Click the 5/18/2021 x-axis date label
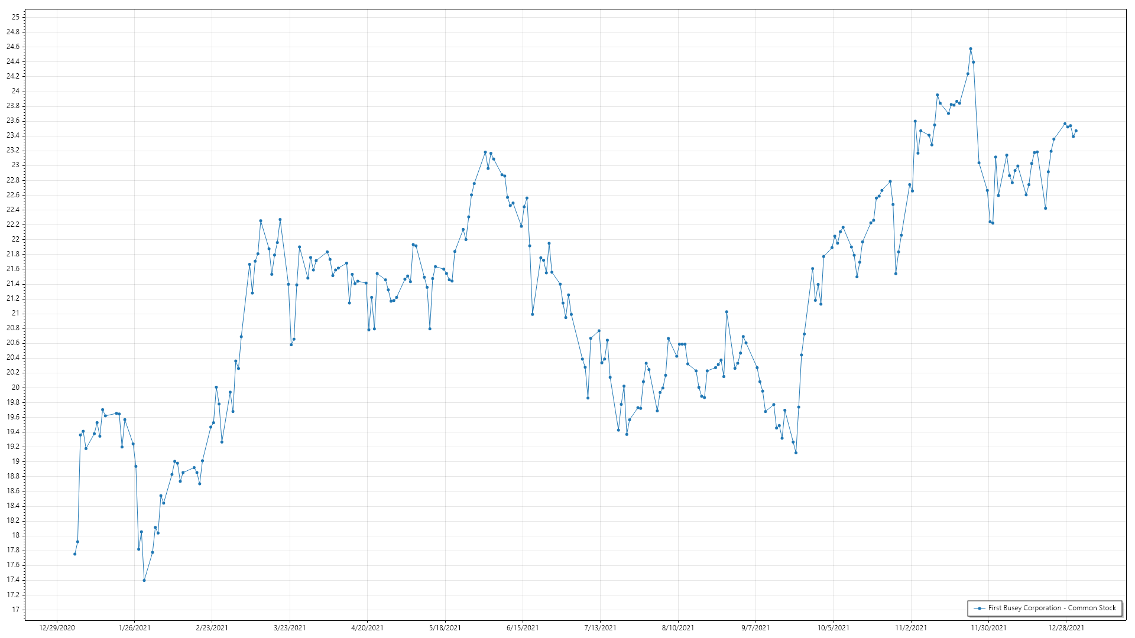The width and height of the screenshot is (1135, 638). 445,628
